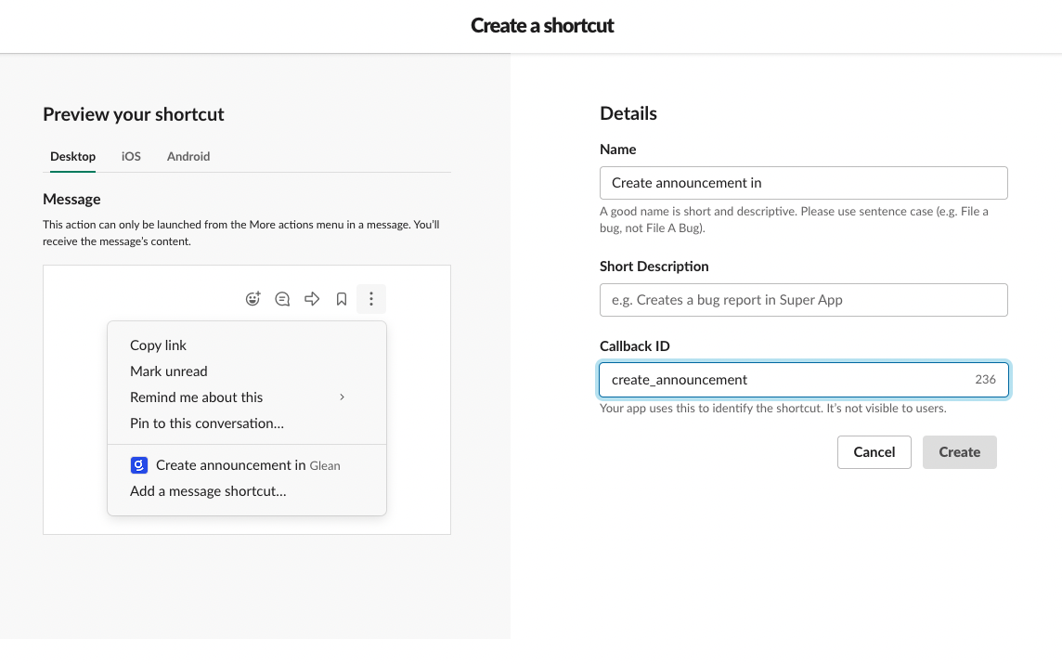1062x664 pixels.
Task: Click Add a message shortcut option
Action: [208, 491]
